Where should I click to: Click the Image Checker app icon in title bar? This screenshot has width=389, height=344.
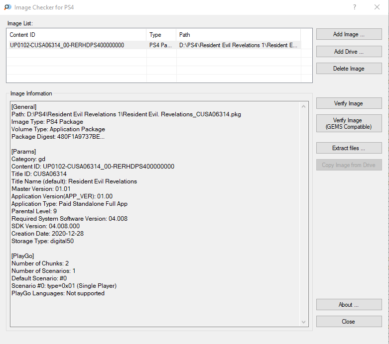[7, 7]
